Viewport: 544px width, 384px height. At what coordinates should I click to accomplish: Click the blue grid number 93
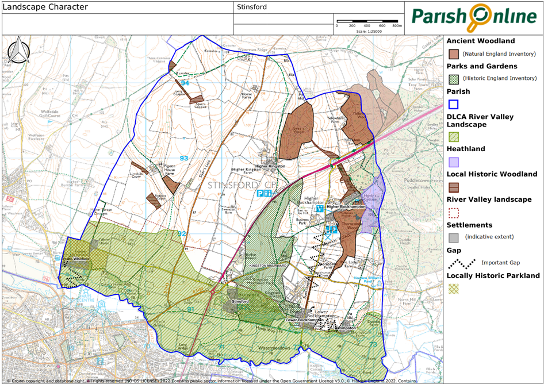click(x=184, y=159)
